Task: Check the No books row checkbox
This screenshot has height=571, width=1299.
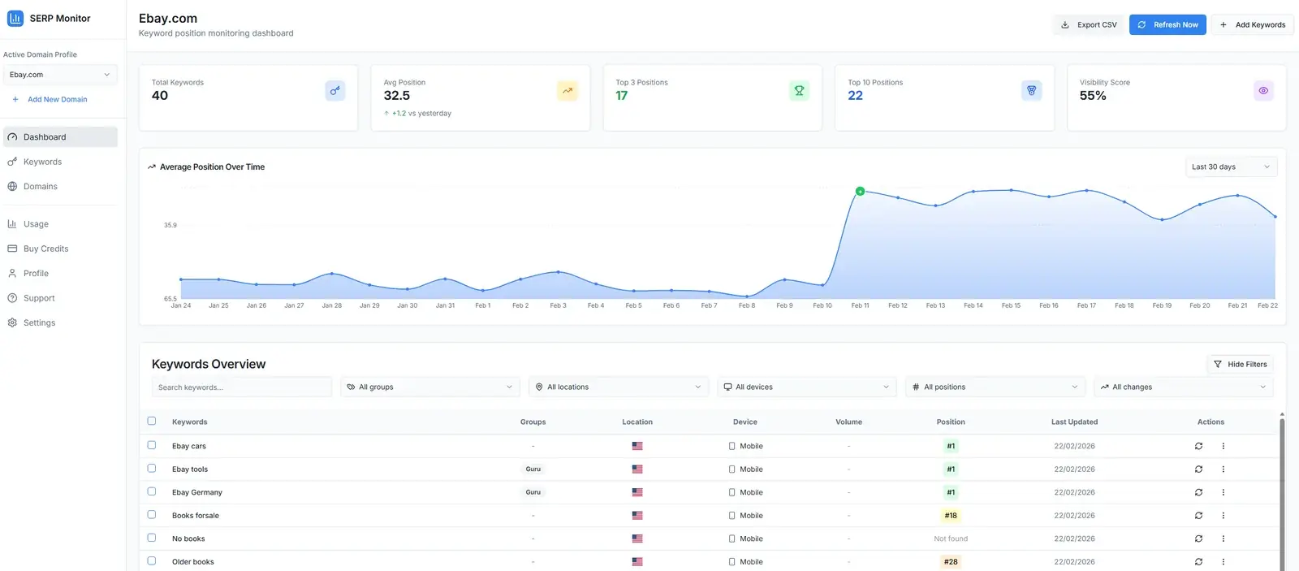Action: tap(152, 538)
